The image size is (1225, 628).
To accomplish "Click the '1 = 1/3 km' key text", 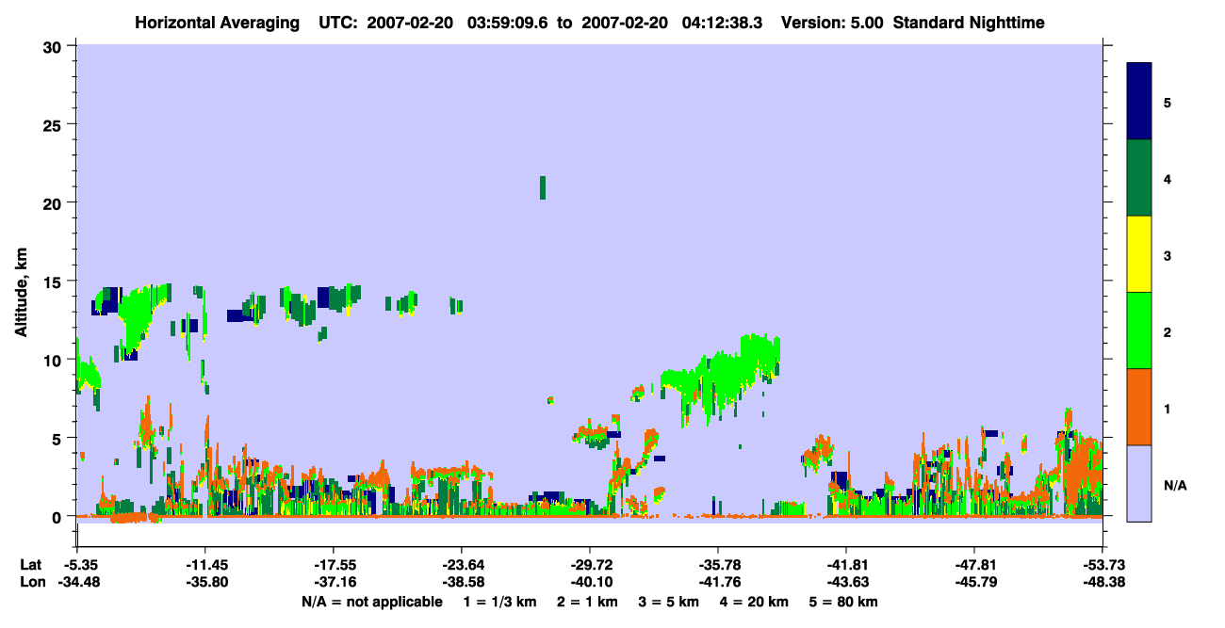I will coord(499,602).
